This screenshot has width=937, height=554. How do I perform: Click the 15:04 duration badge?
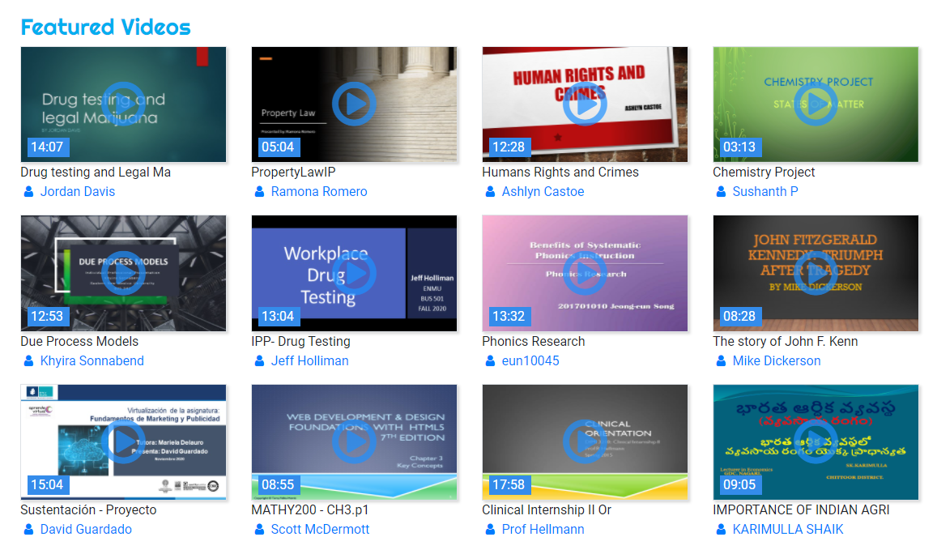coord(47,484)
